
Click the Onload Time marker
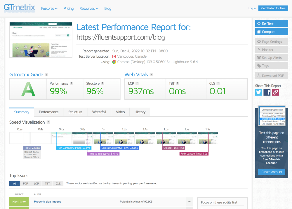tap(174, 148)
